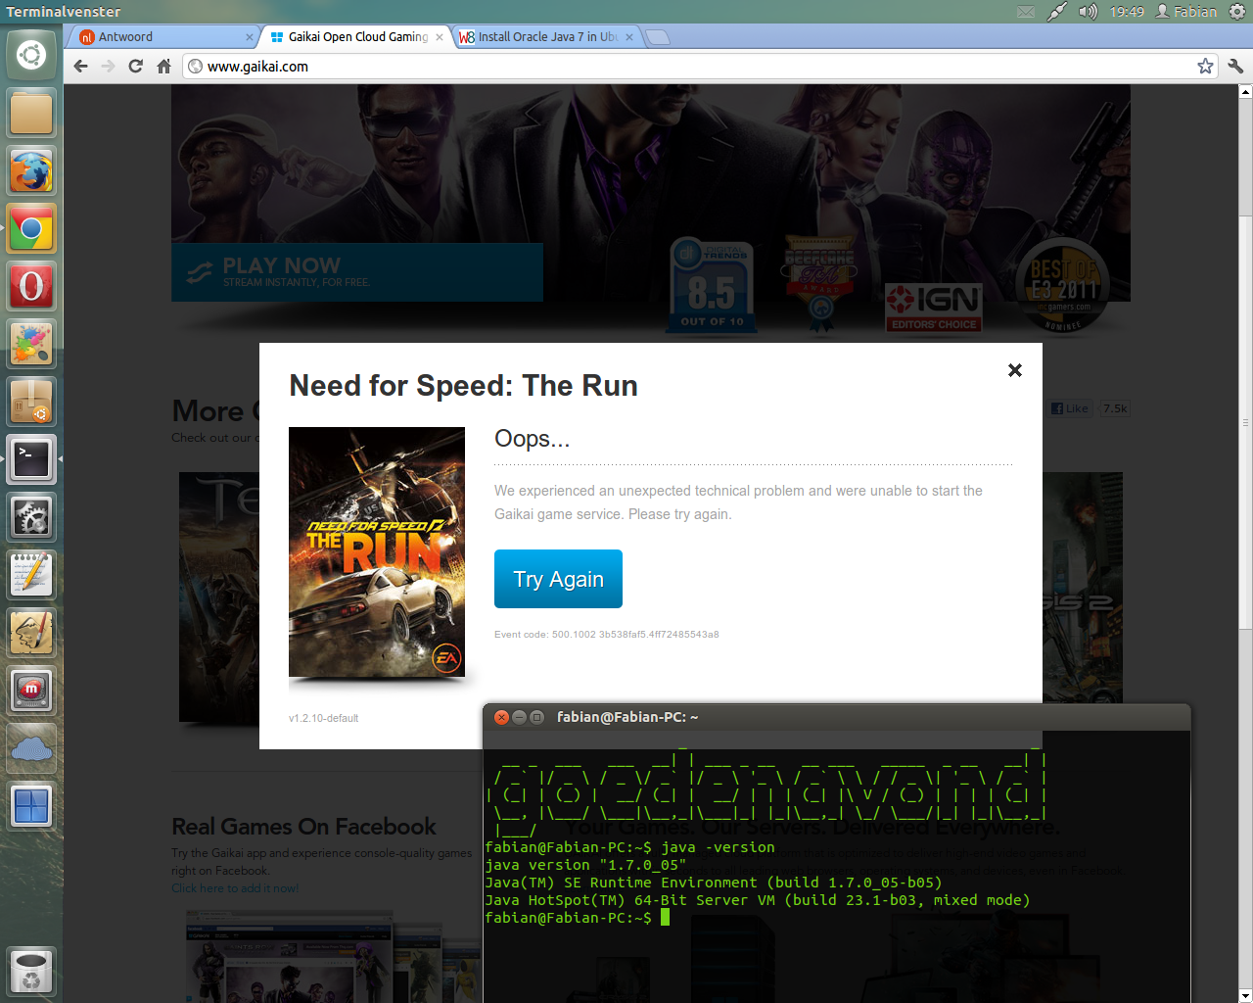Viewport: 1253px width, 1003px height.
Task: Click the Chrome launcher icon
Action: [31, 229]
